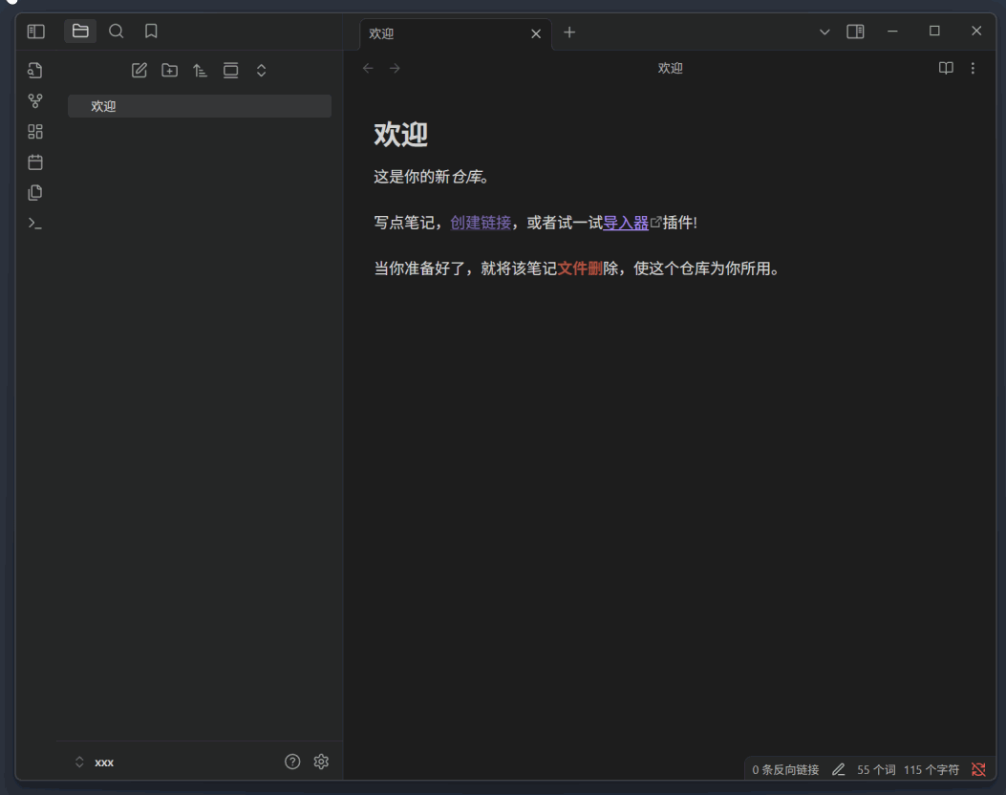Create a new note

pyautogui.click(x=139, y=71)
